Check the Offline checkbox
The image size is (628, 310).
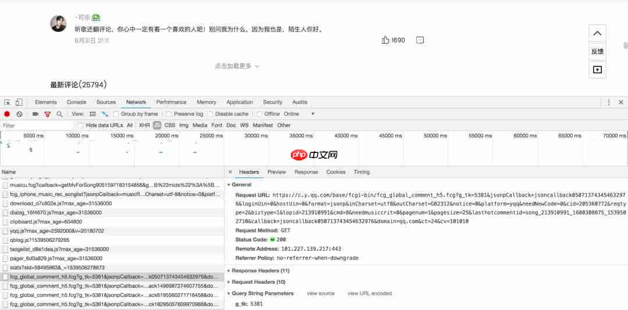pyautogui.click(x=259, y=114)
